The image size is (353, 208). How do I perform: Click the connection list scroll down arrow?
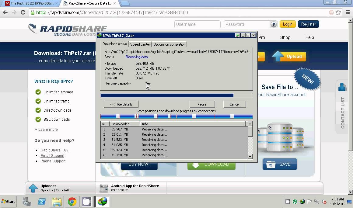click(250, 157)
